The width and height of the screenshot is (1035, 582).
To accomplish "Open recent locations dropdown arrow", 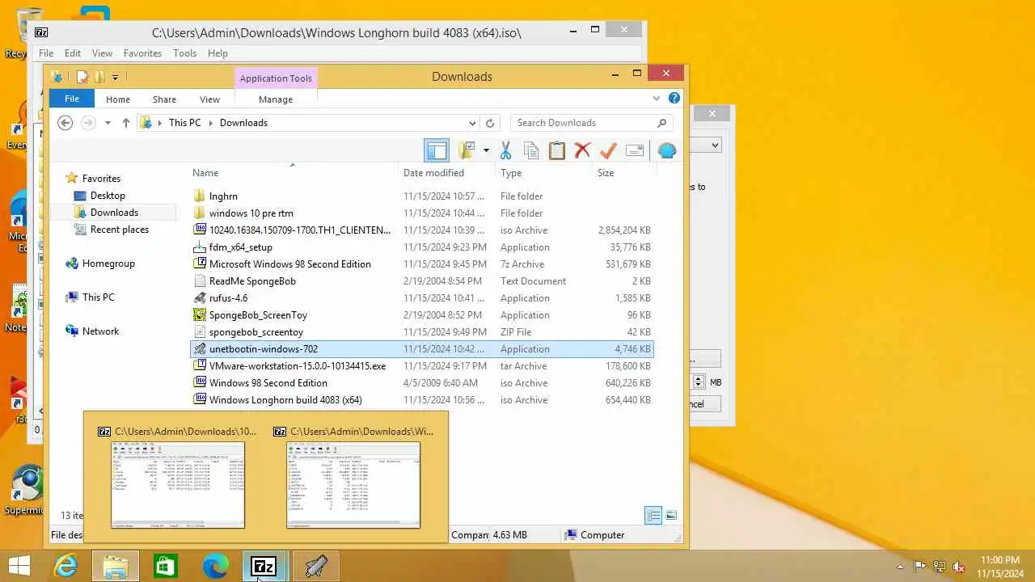I will pos(108,123).
